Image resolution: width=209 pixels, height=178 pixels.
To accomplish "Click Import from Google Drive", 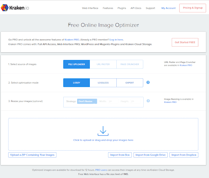I will point(151,155).
